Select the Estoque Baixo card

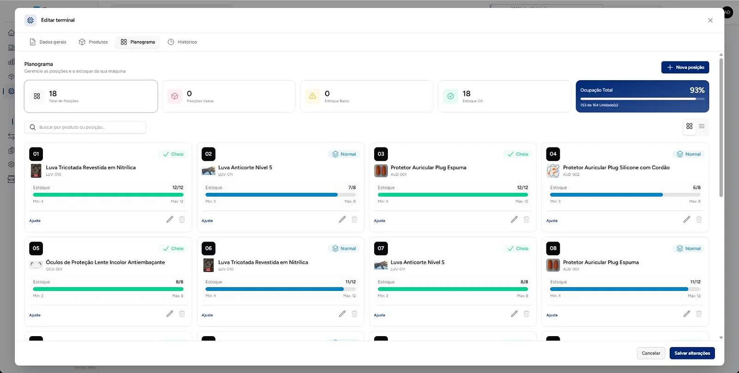tap(367, 96)
